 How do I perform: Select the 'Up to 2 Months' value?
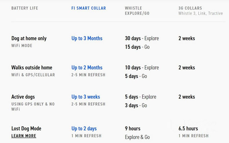(x=87, y=68)
